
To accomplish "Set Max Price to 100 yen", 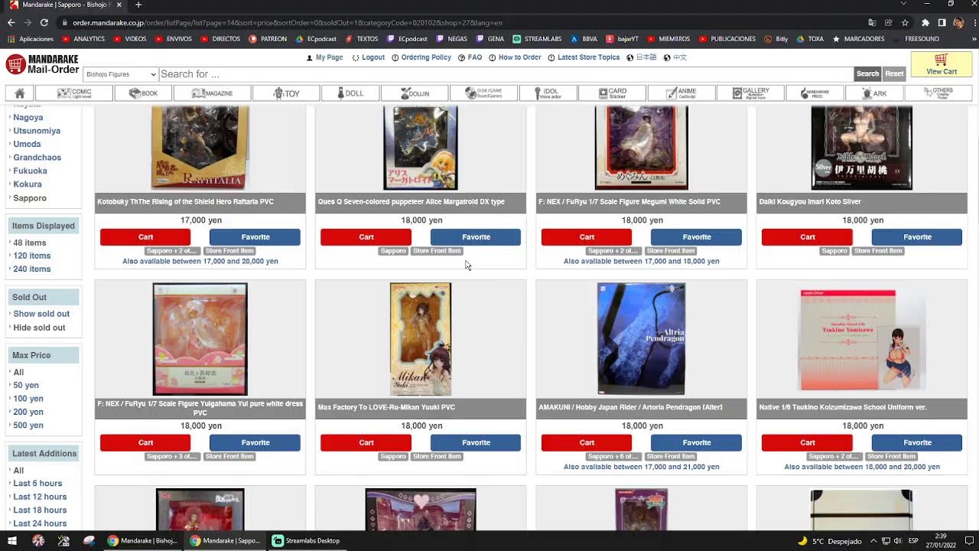I will pyautogui.click(x=28, y=399).
